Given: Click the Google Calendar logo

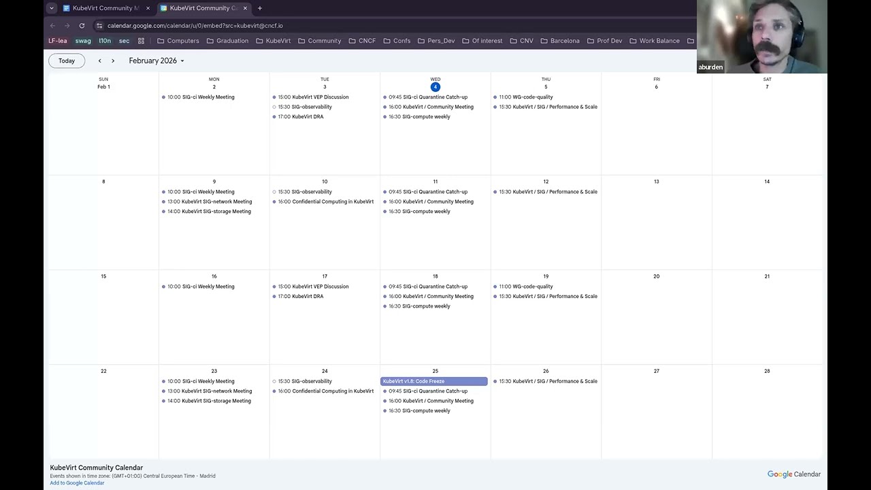Looking at the screenshot, I should tap(794, 474).
